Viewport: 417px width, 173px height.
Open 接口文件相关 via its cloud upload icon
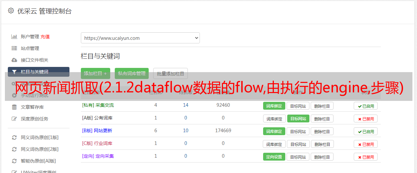[14, 60]
